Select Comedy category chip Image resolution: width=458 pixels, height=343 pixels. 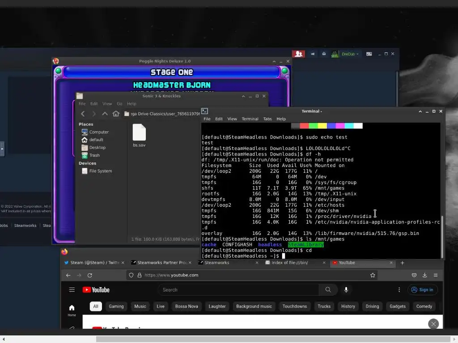[424, 306]
